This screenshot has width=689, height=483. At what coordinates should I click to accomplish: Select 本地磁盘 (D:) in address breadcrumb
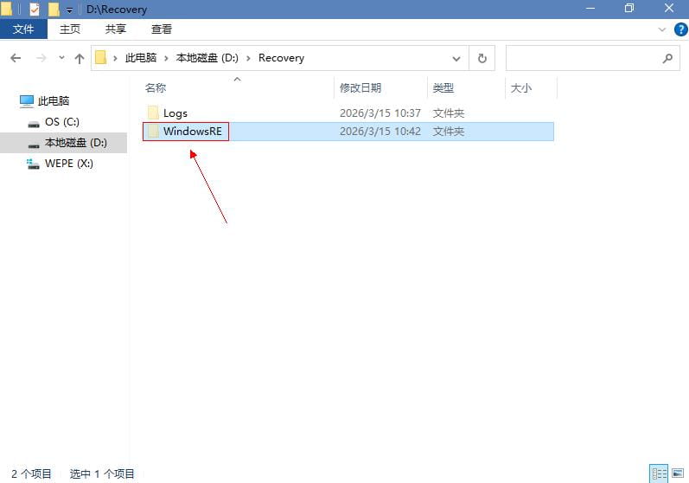pyautogui.click(x=207, y=58)
